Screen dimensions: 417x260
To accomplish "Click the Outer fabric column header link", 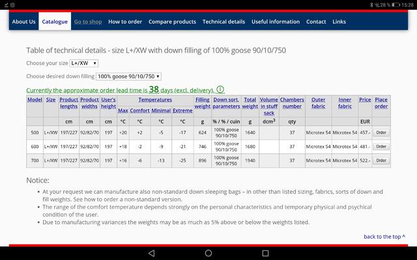I will click(x=319, y=103).
